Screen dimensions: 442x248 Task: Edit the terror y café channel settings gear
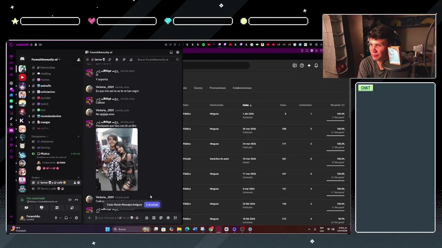78,183
